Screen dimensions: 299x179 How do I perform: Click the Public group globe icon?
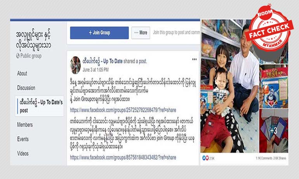(18, 56)
